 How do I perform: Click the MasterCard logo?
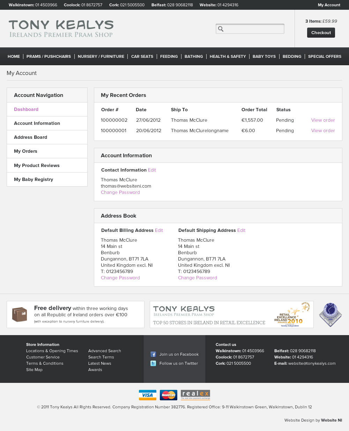[x=169, y=395]
